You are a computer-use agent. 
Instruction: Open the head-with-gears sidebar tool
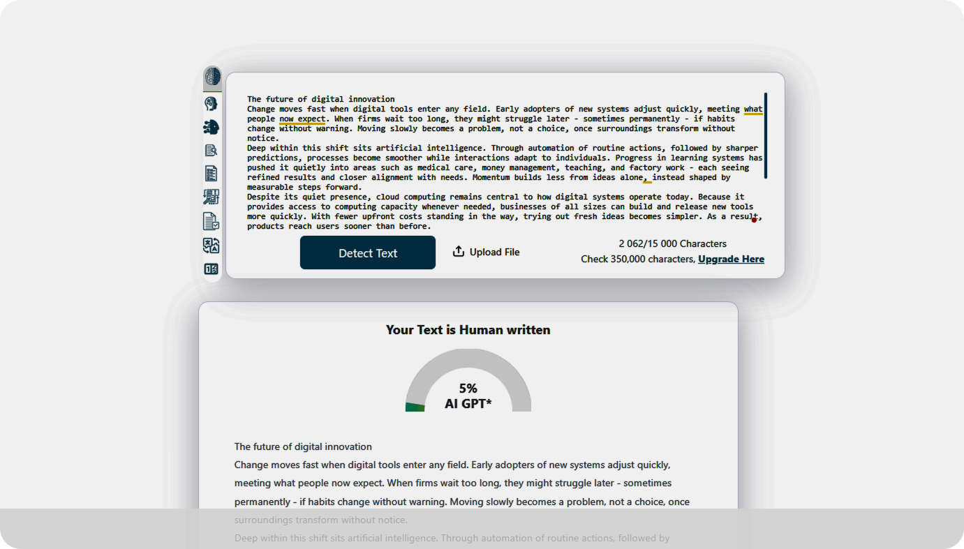211,104
